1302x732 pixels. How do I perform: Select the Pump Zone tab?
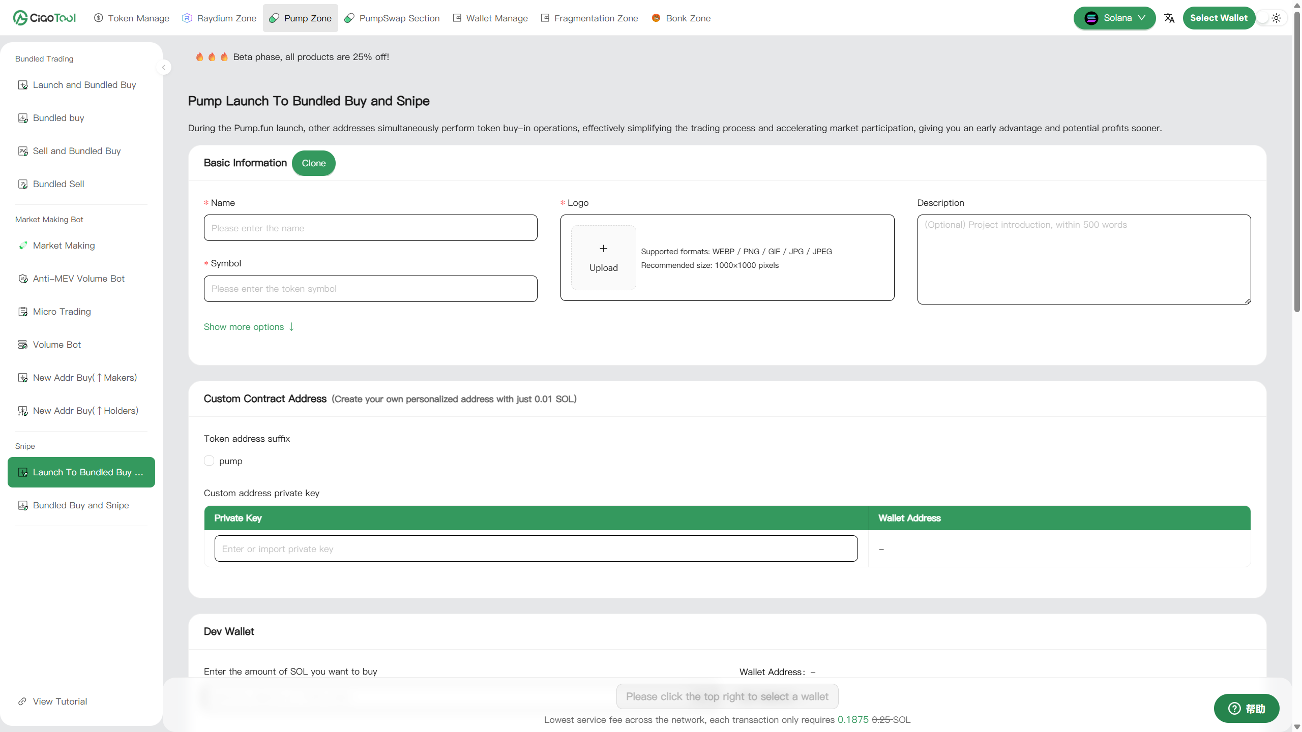click(300, 18)
